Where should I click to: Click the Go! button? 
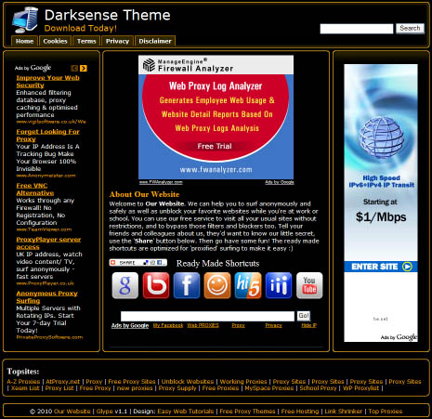(304, 316)
